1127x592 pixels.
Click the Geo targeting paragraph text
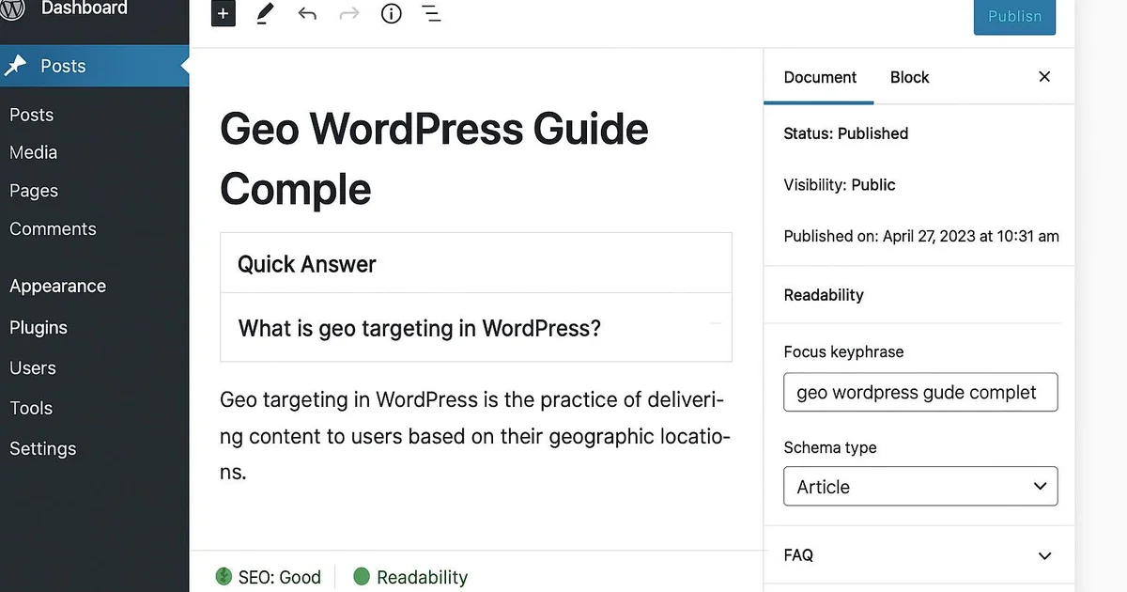(x=475, y=435)
